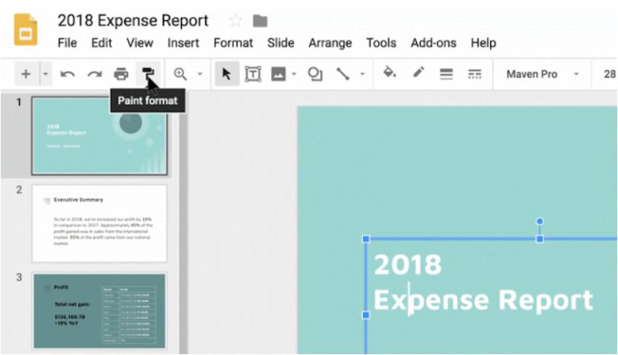Click the Redo arrow icon

click(95, 74)
